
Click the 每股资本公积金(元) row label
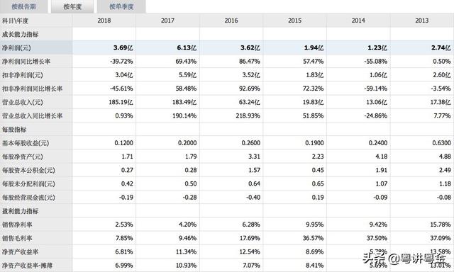point(28,170)
